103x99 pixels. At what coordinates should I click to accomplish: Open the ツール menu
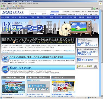point(29,4)
